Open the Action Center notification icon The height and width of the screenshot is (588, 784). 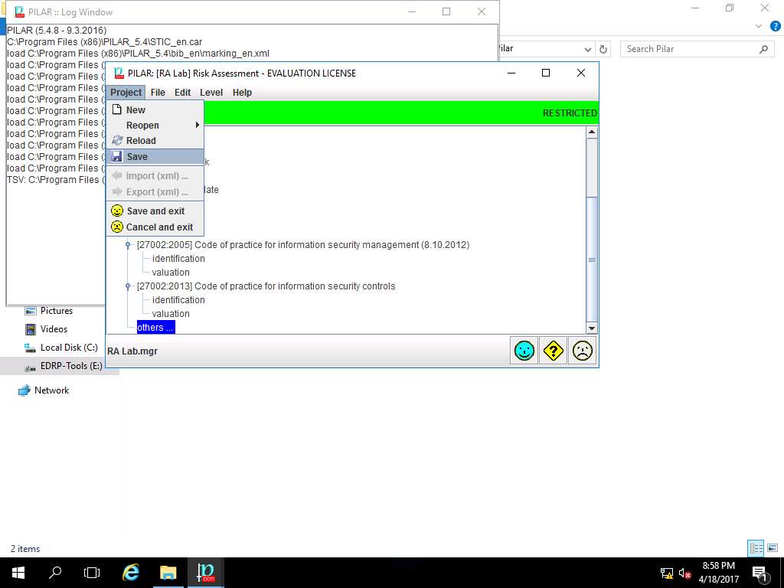759,573
